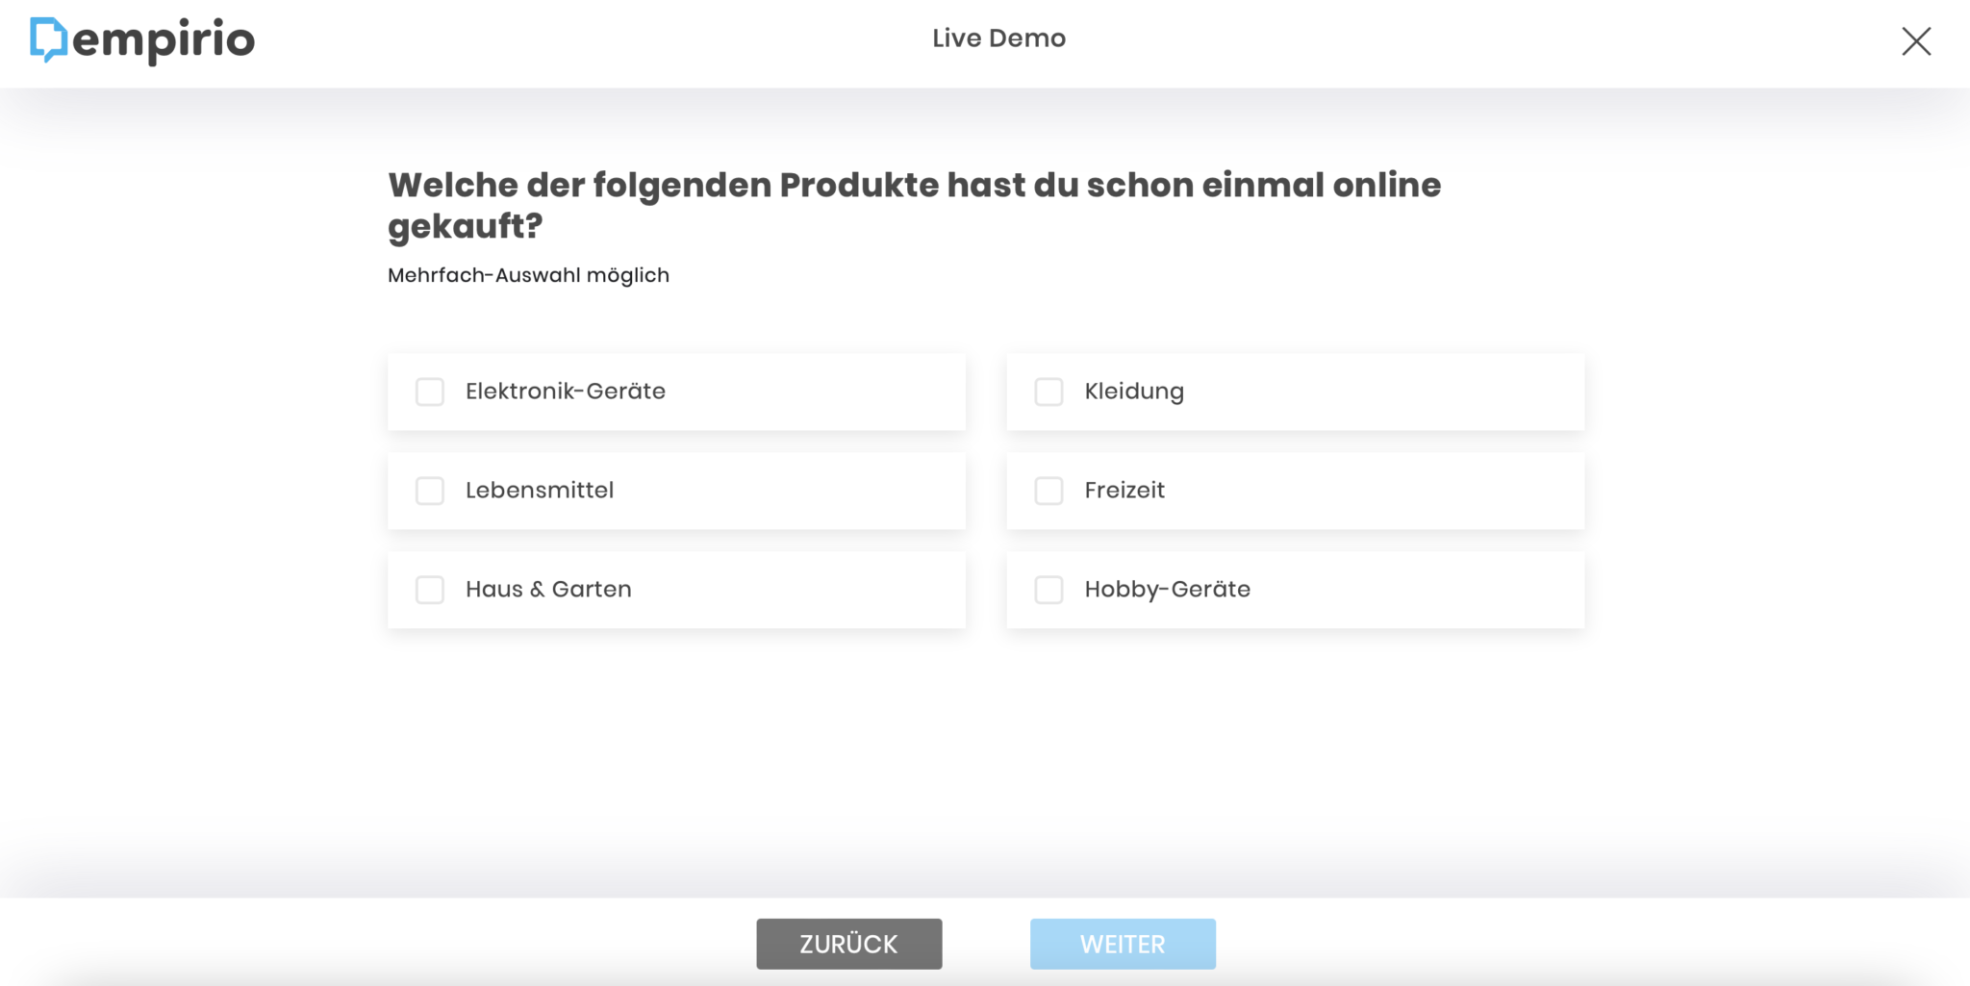
Task: Select the Kleidung answer card
Action: [1295, 392]
